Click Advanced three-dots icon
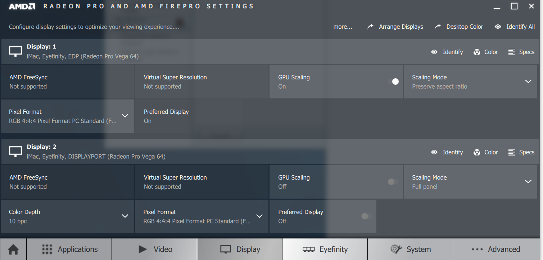The height and width of the screenshot is (260, 543). [477, 250]
